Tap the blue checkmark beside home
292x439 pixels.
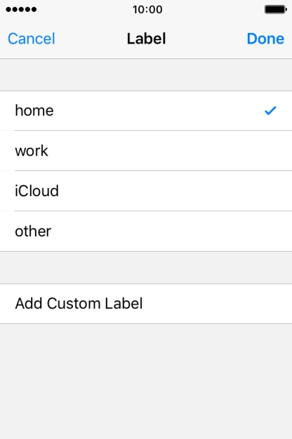[270, 110]
